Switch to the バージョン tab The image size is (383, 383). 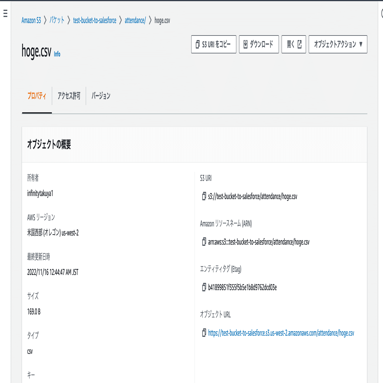(101, 96)
